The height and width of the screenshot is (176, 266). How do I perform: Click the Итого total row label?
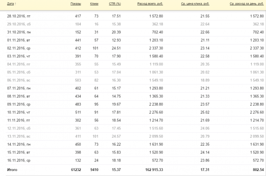coord(12,170)
